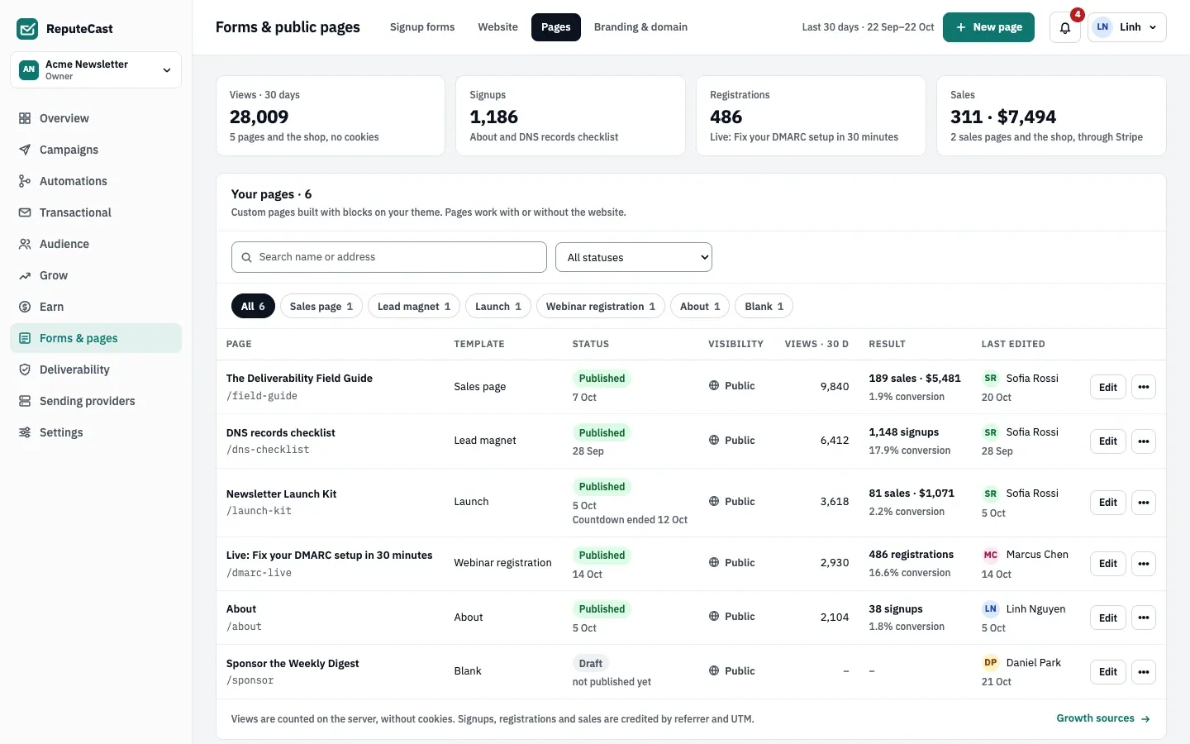Image resolution: width=1190 pixels, height=744 pixels.
Task: Click the New page button
Action: point(988,27)
